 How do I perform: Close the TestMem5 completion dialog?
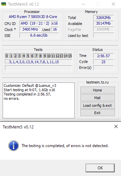[x=116, y=126]
